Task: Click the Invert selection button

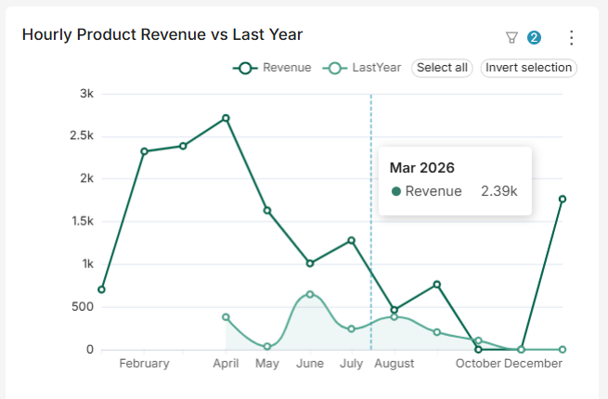Action: pyautogui.click(x=529, y=68)
